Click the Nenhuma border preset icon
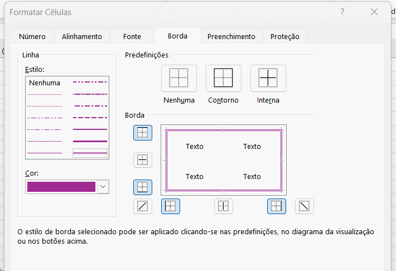 click(x=179, y=78)
